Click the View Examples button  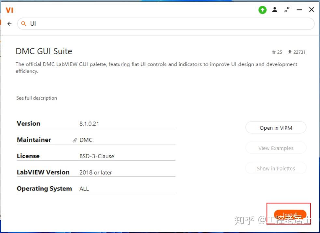[x=276, y=148]
